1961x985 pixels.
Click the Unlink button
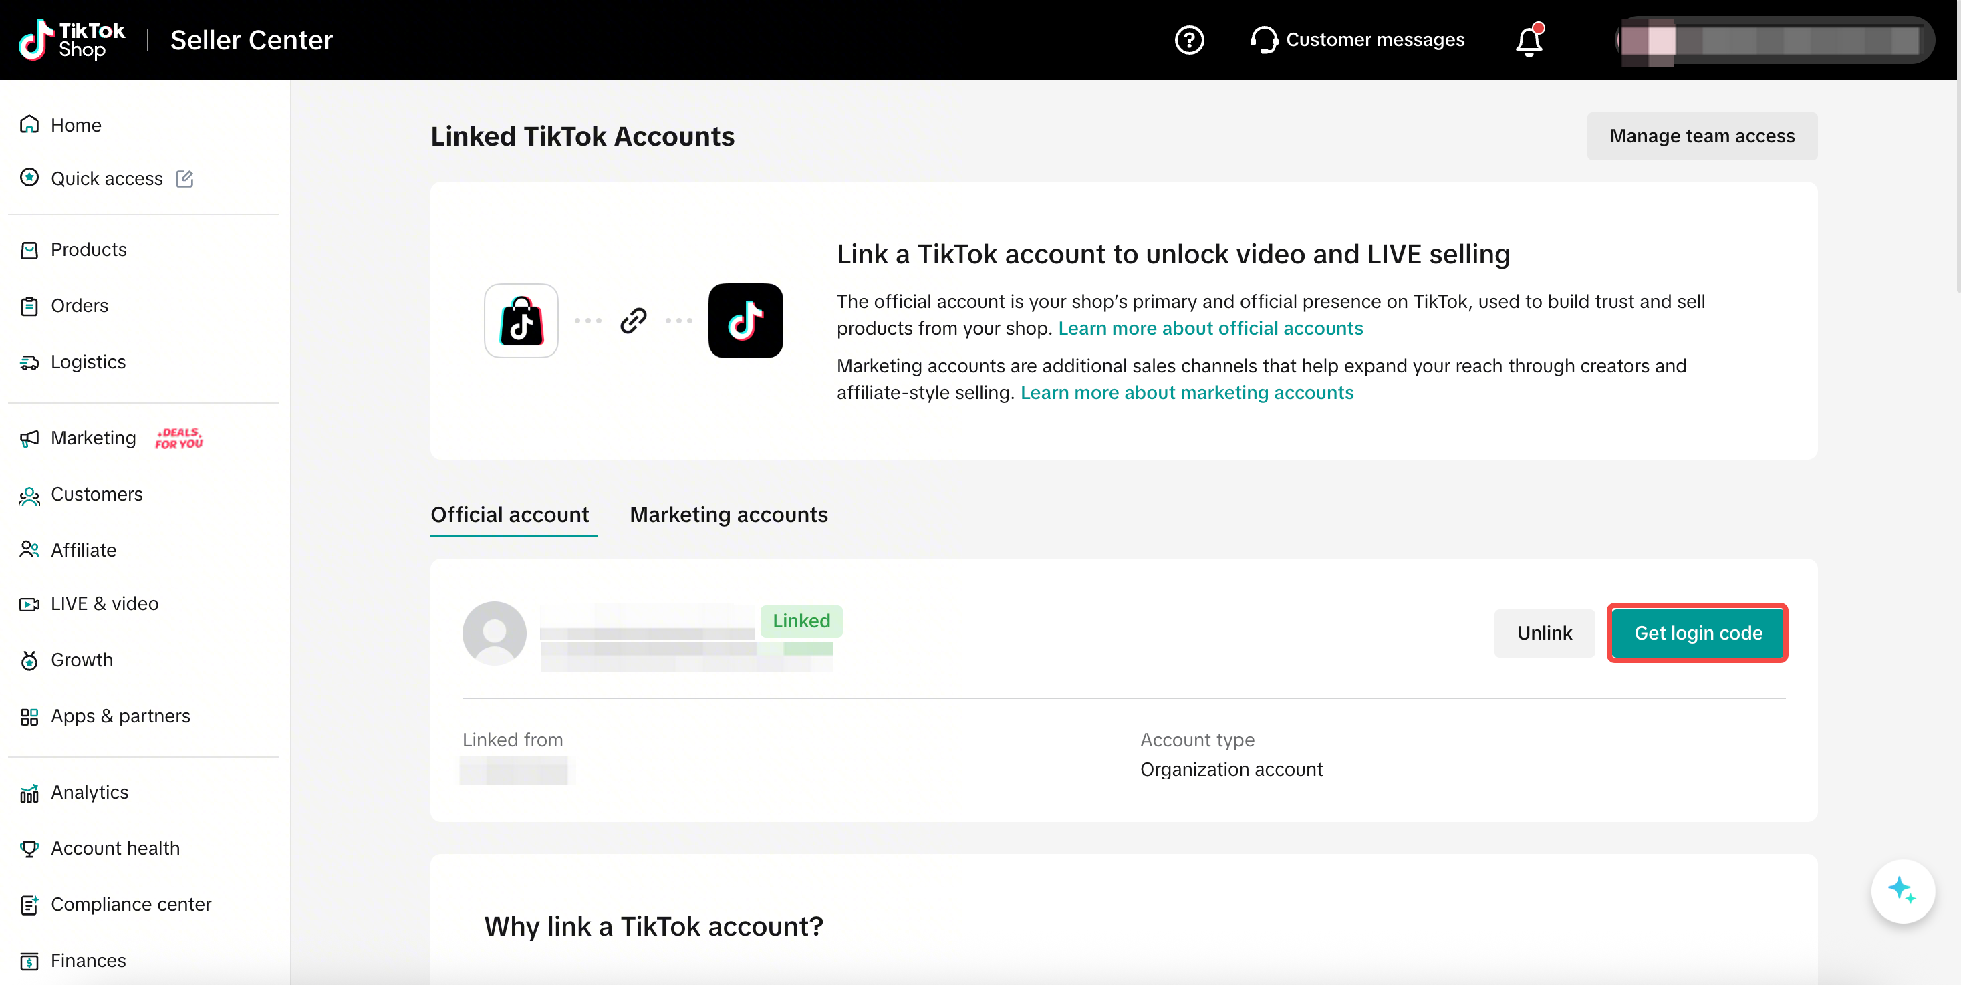click(1544, 634)
